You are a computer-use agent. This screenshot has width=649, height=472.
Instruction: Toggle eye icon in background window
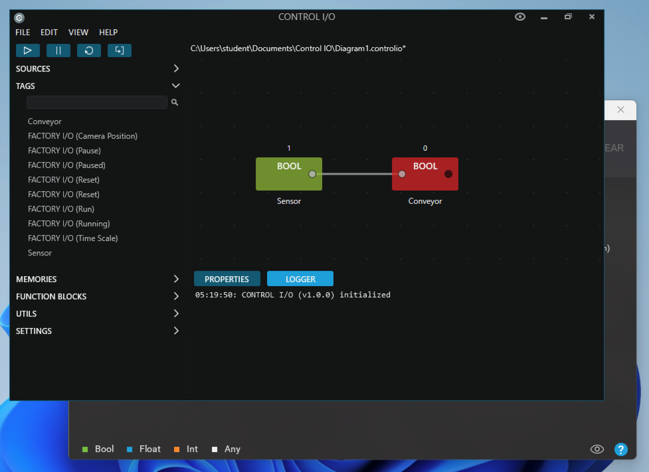(597, 449)
